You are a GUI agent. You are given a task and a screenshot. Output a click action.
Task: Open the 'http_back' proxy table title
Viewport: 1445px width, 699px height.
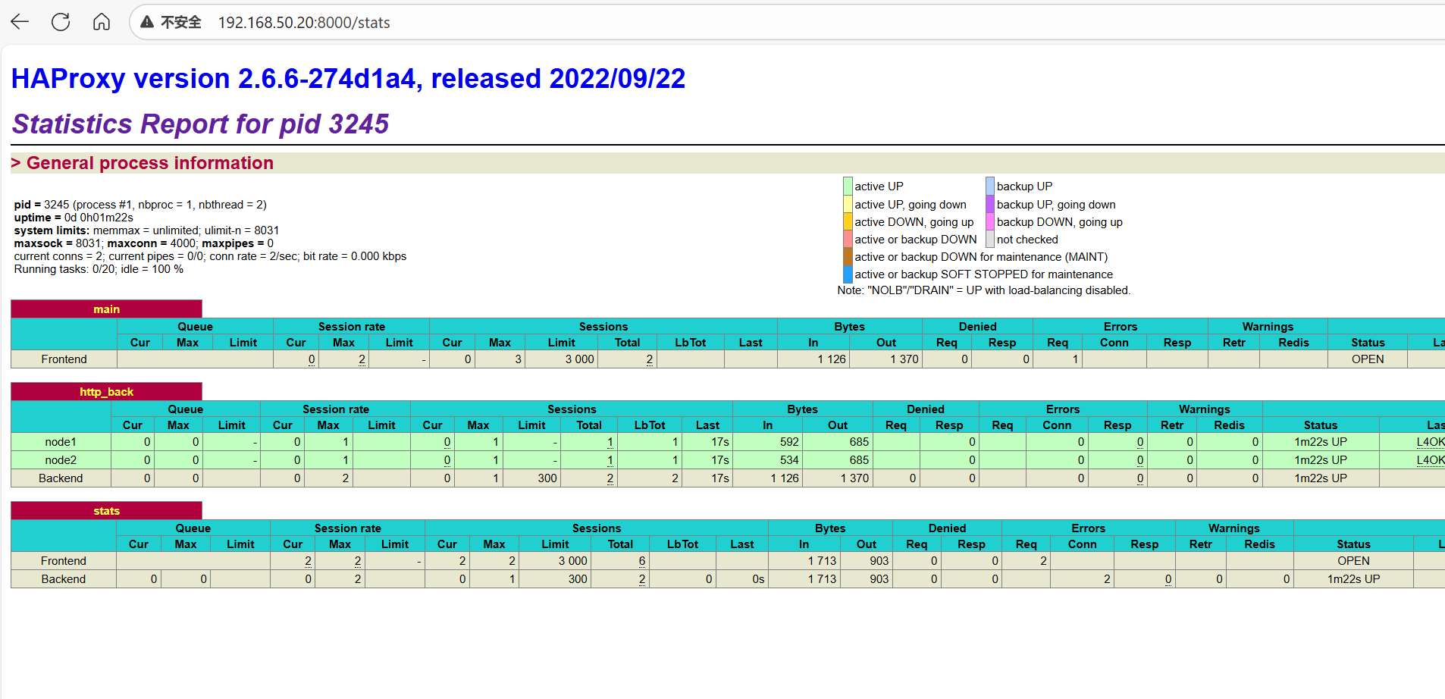[107, 392]
